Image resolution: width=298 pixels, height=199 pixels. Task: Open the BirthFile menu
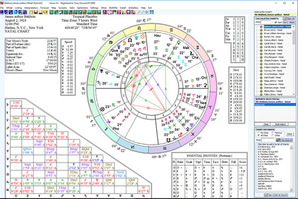coord(113,8)
